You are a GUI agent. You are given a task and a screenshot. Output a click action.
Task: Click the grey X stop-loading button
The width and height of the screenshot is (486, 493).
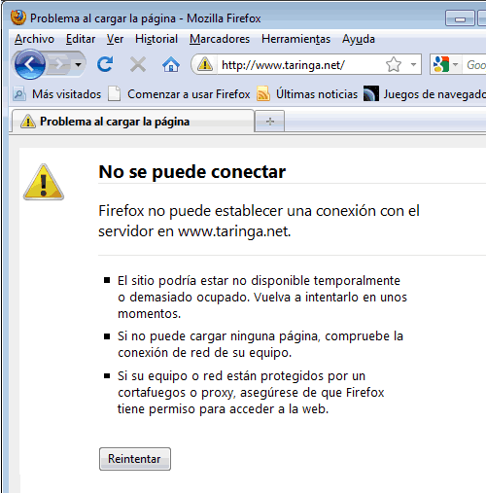pyautogui.click(x=138, y=64)
